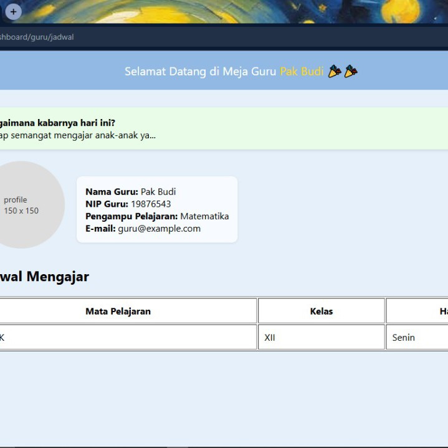
Task: Select the "Senin" day cell
Action: pyautogui.click(x=403, y=338)
